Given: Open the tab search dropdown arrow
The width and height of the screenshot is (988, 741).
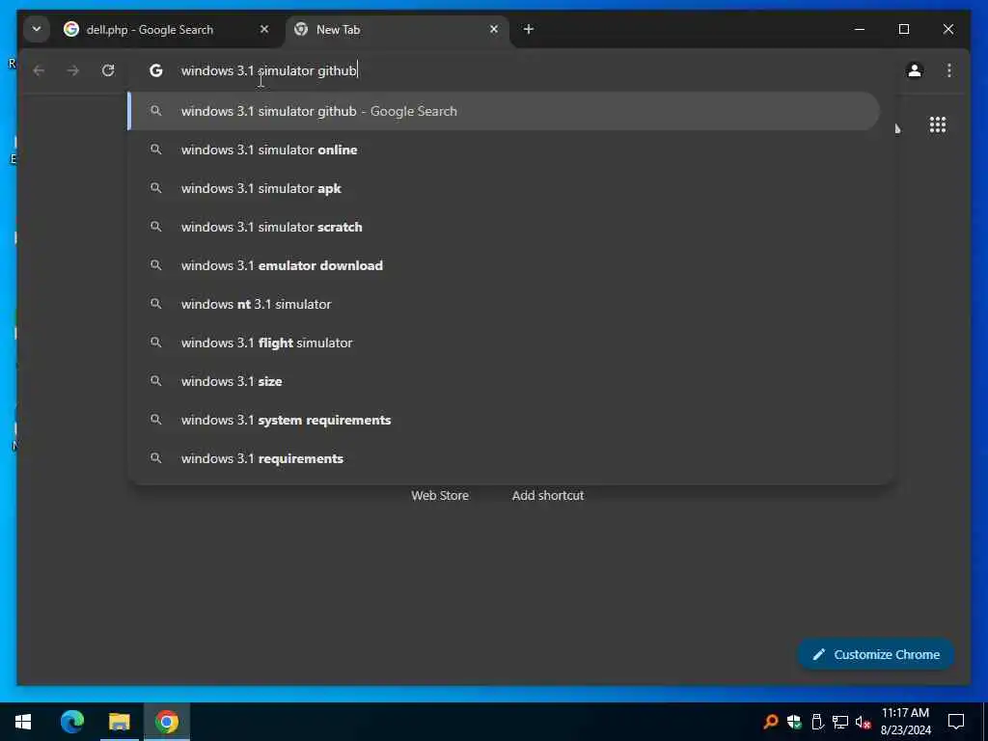Looking at the screenshot, I should coord(37,29).
